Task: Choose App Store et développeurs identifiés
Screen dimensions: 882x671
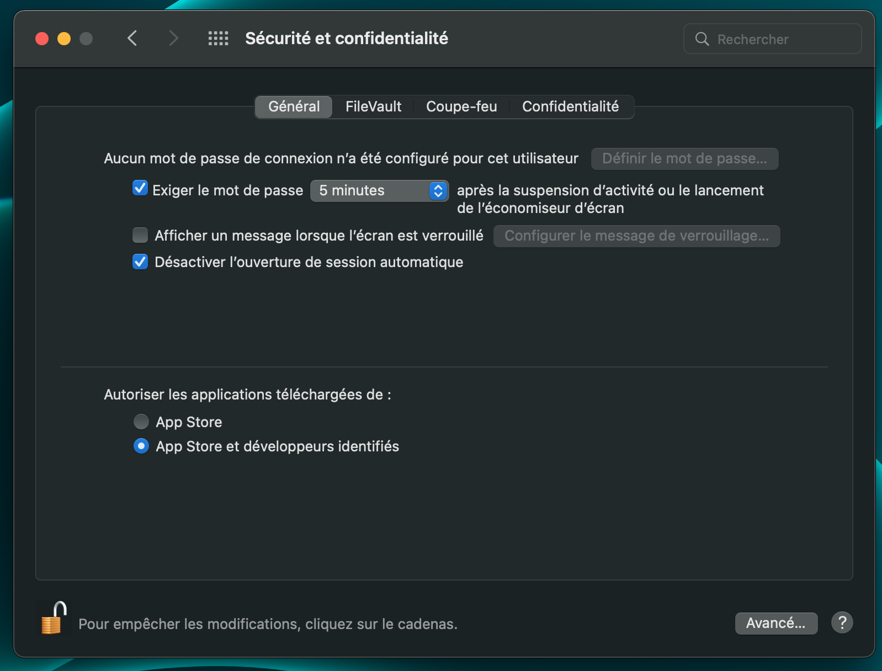Action: click(x=141, y=446)
